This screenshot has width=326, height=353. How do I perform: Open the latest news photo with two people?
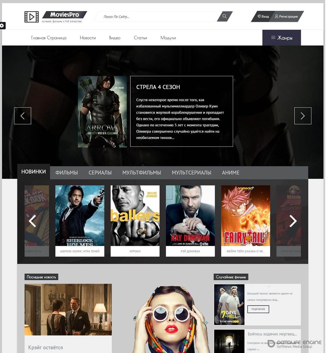[x=68, y=310]
